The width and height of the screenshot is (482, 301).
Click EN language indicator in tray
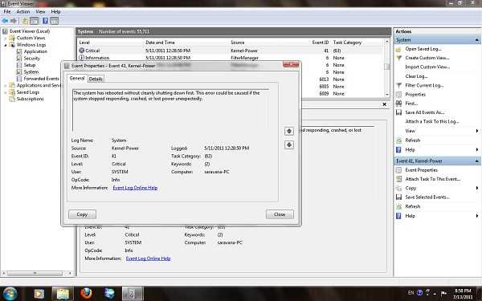pyautogui.click(x=411, y=293)
